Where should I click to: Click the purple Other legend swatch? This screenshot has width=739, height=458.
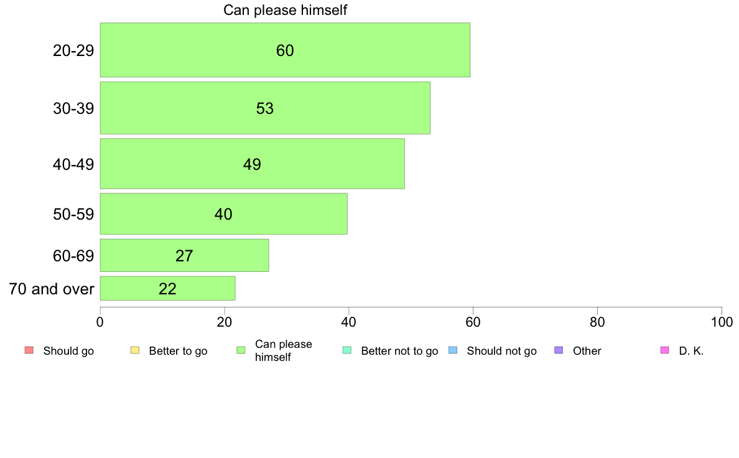(559, 350)
